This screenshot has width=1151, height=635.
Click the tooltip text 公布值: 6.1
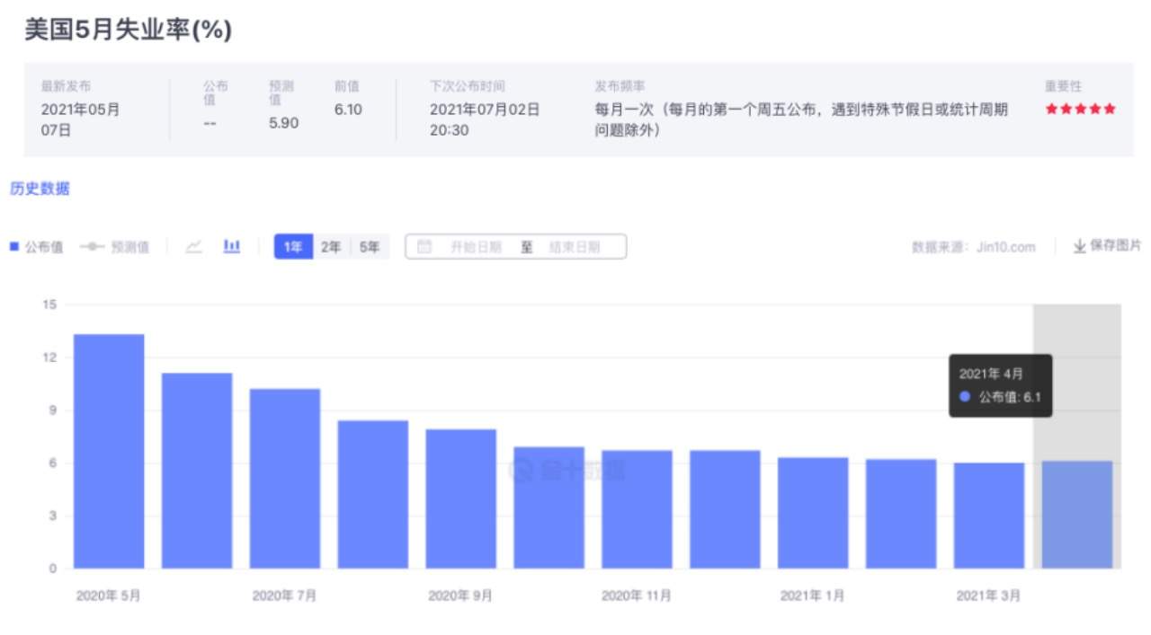[x=1010, y=397]
